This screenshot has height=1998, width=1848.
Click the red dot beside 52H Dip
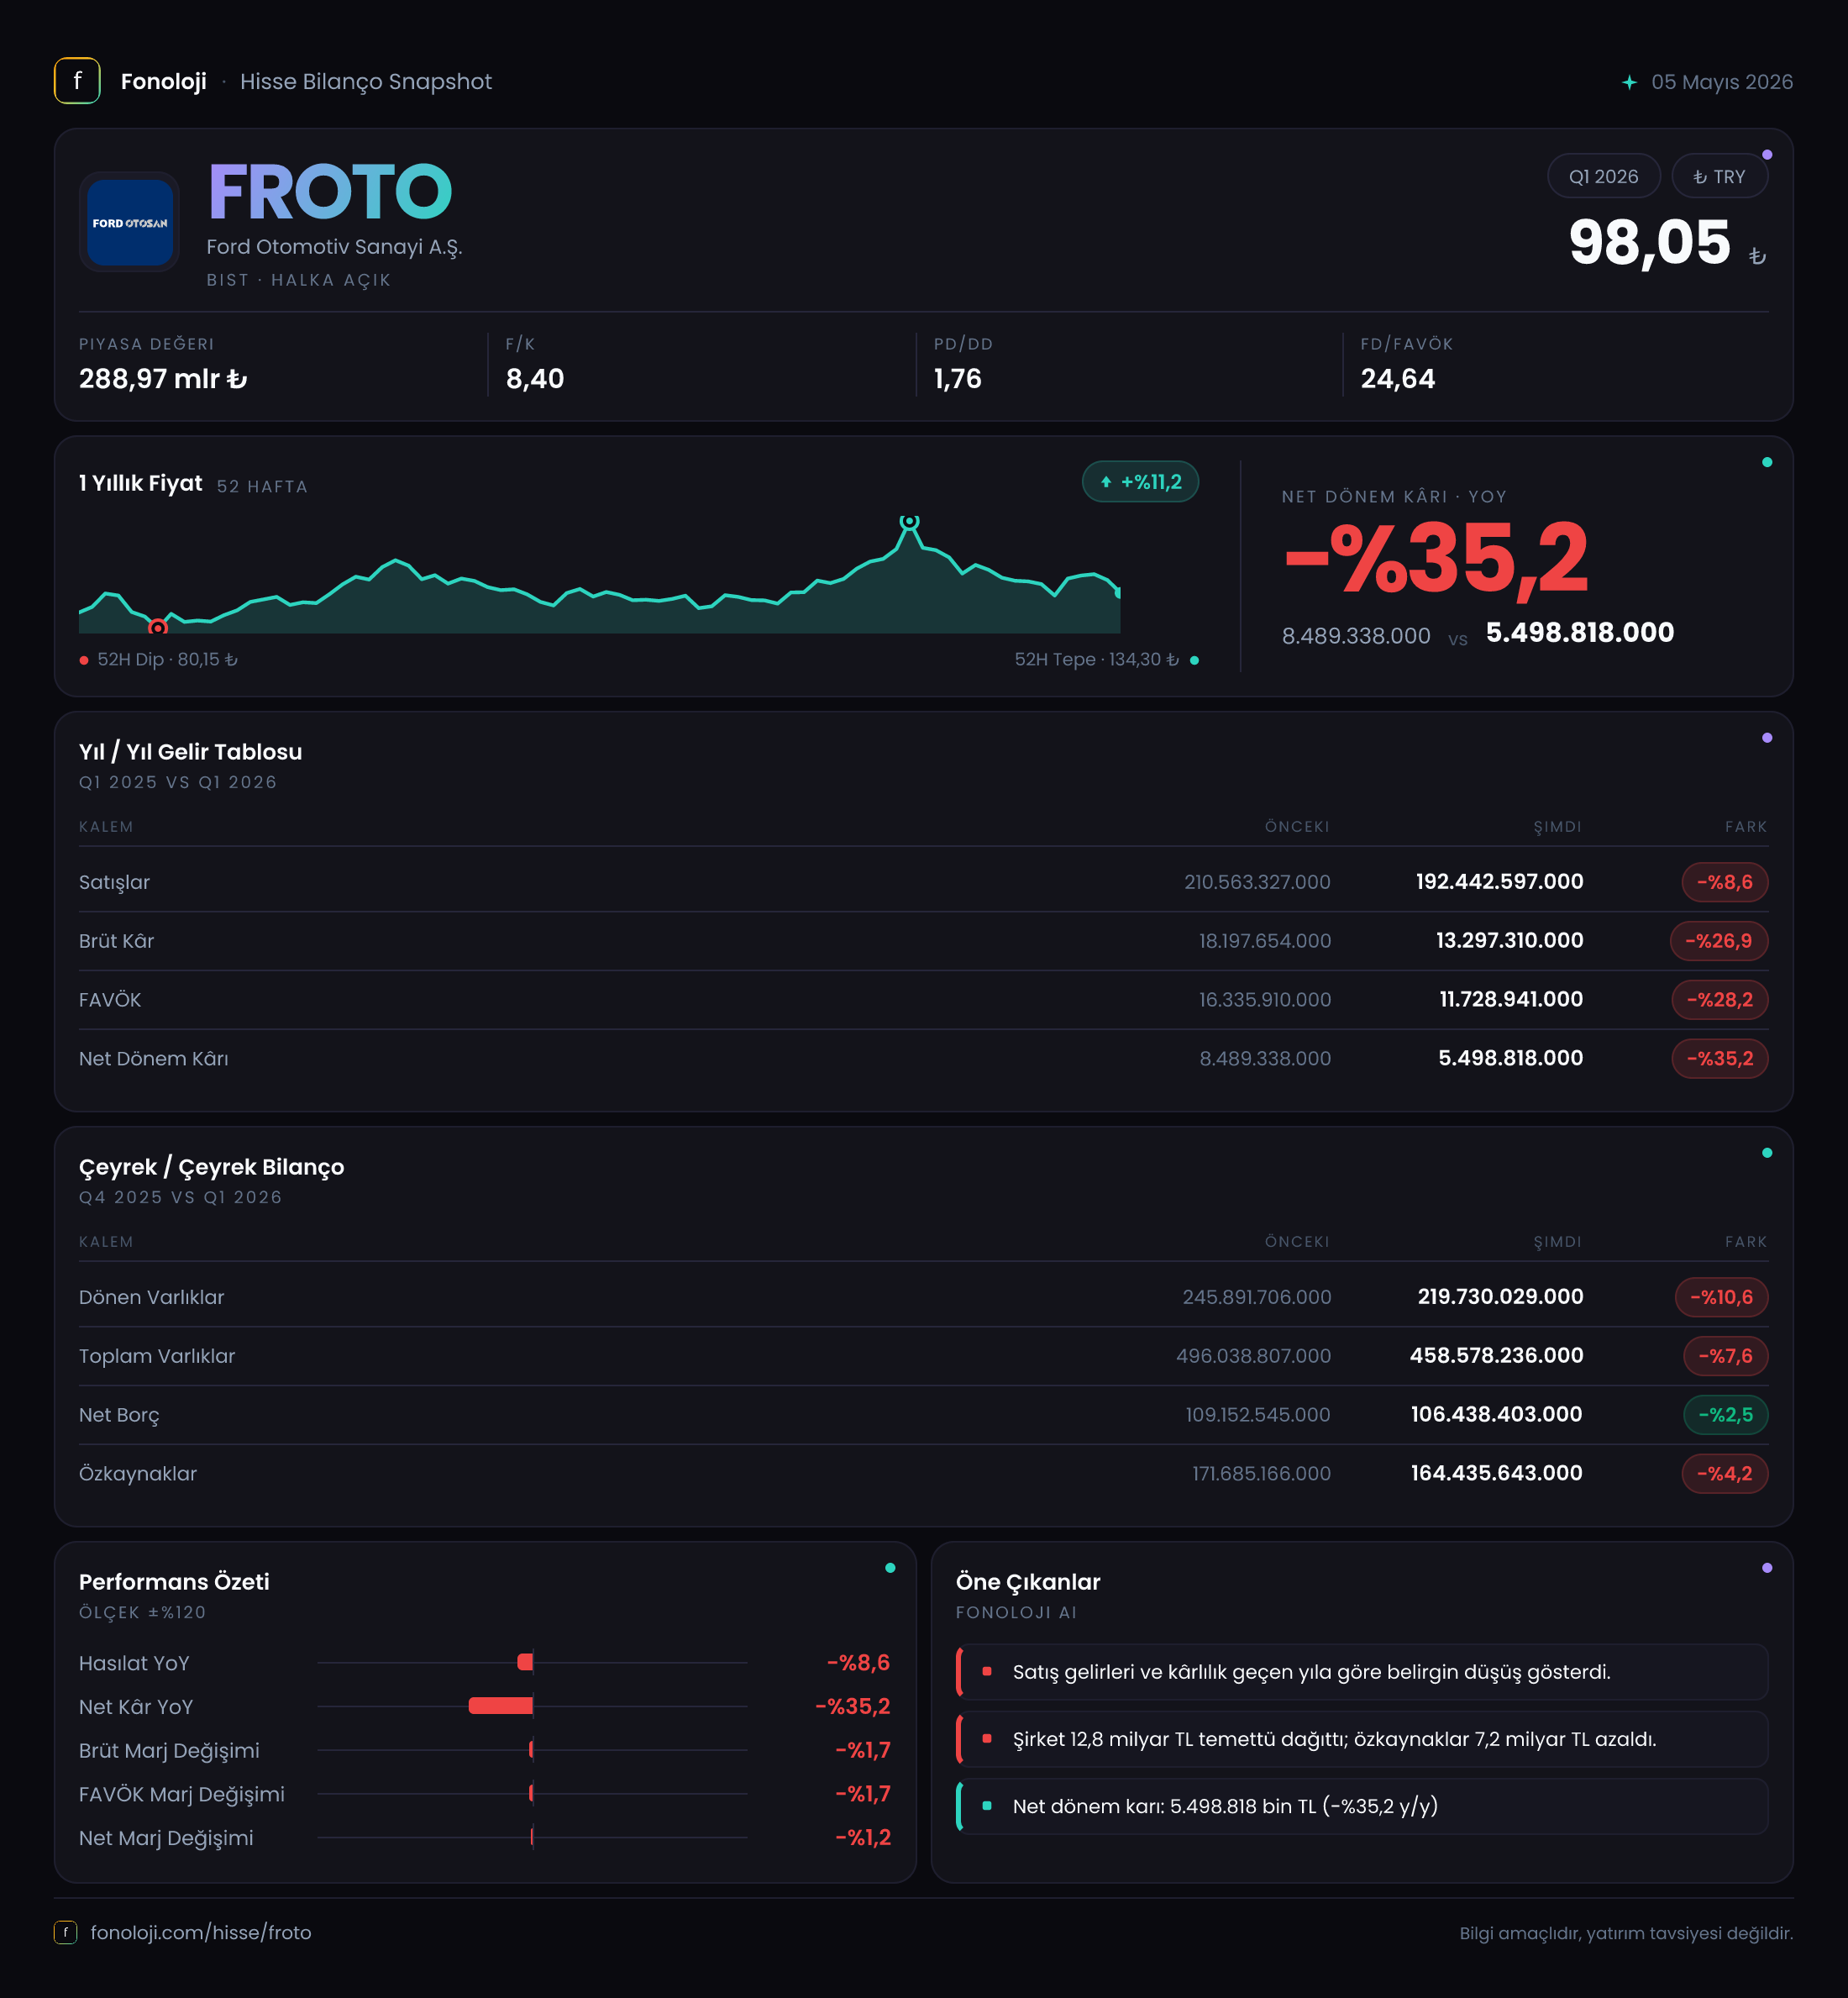(84, 660)
